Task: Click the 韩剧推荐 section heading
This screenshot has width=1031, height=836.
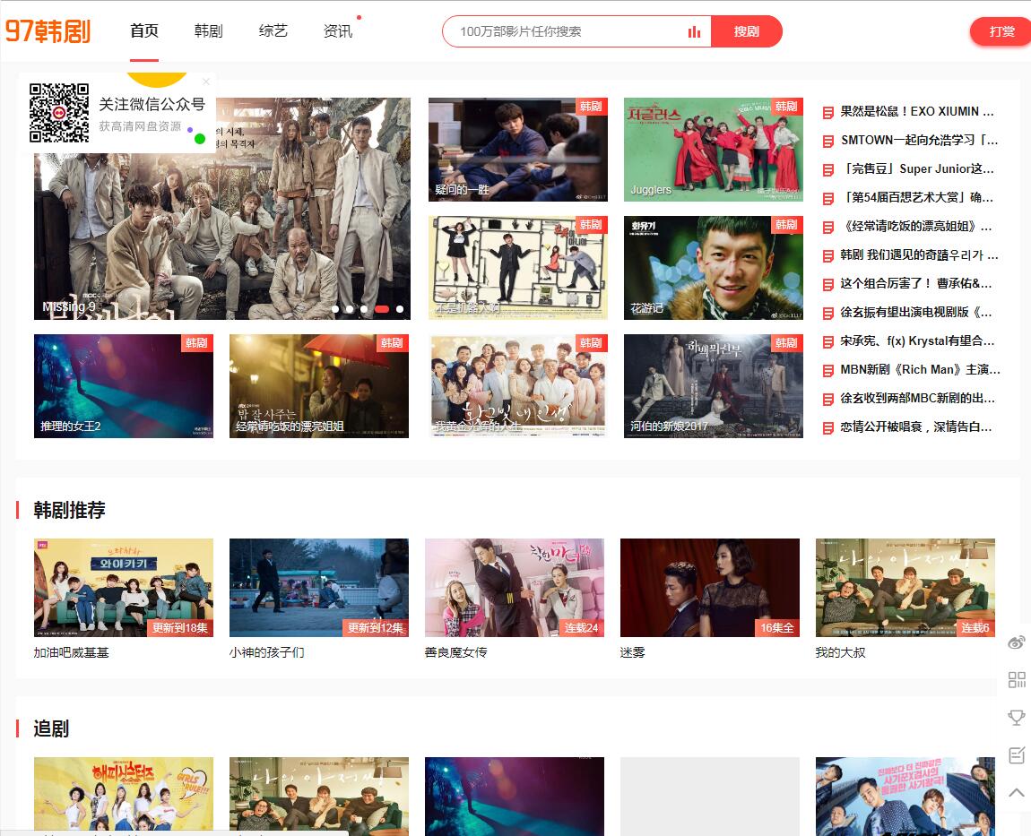Action: tap(70, 510)
